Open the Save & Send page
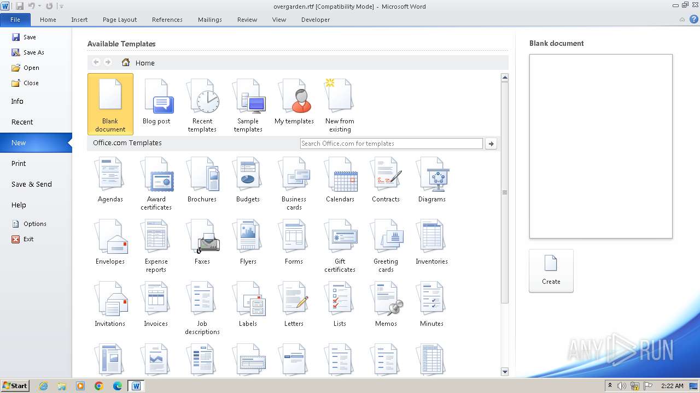 [36, 184]
